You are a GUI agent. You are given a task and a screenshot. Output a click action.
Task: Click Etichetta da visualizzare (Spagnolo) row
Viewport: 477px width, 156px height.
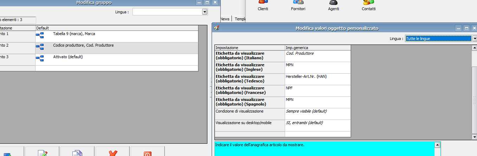250,102
